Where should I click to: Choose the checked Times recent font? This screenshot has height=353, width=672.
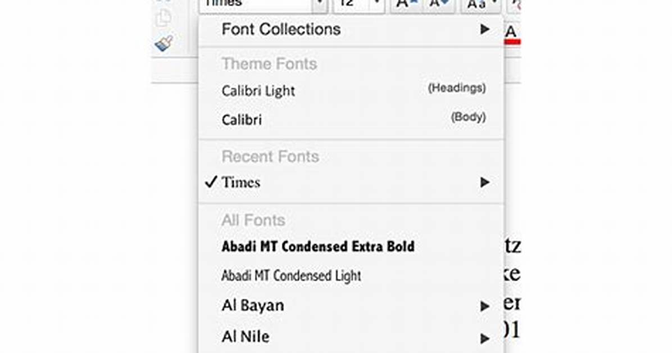tap(351, 182)
